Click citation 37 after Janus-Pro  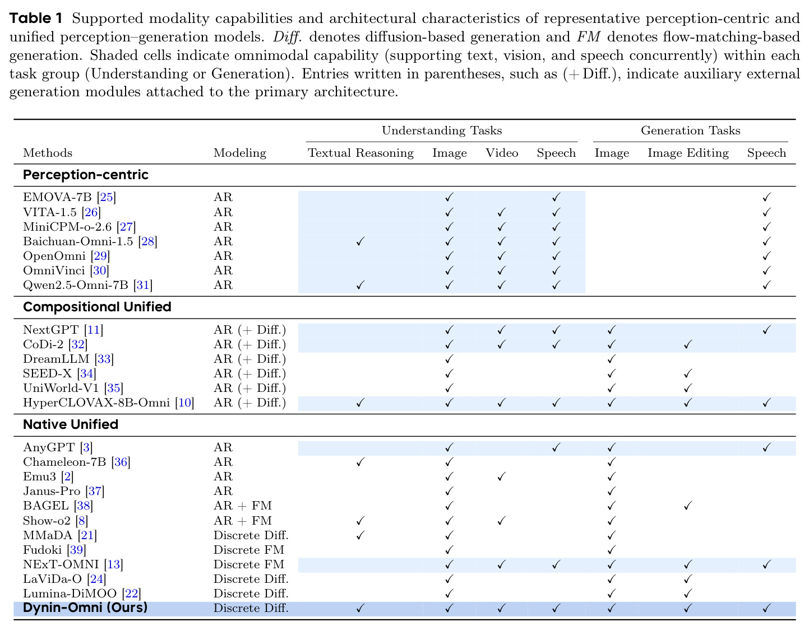95,491
